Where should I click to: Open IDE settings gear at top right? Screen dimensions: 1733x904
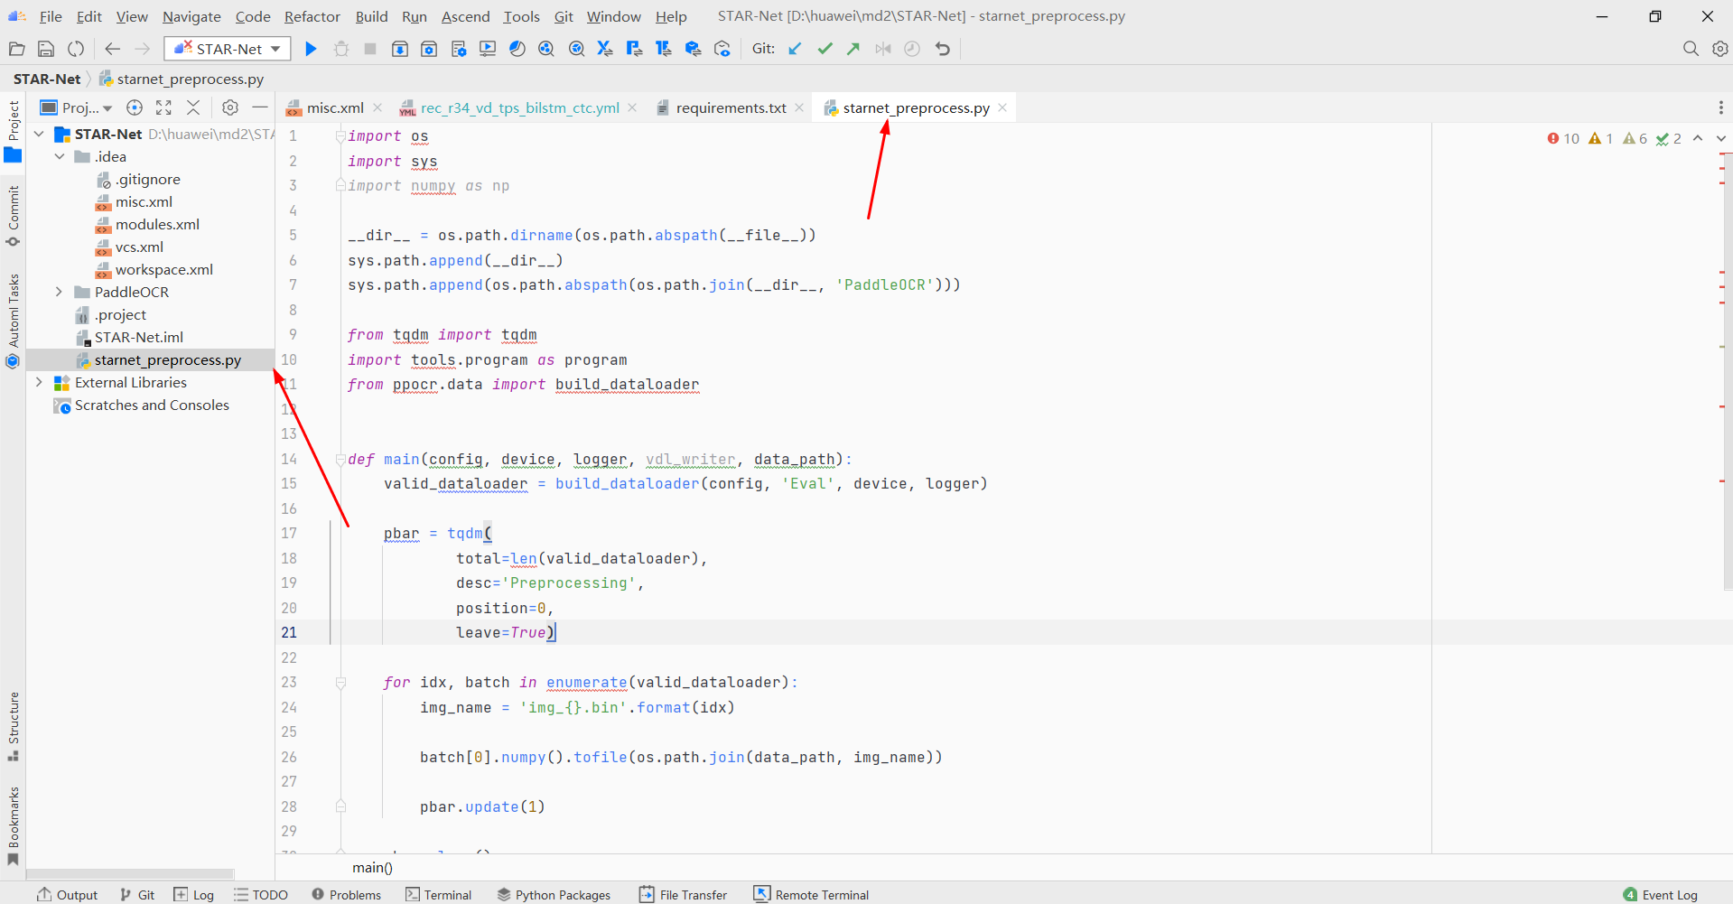tap(1720, 49)
